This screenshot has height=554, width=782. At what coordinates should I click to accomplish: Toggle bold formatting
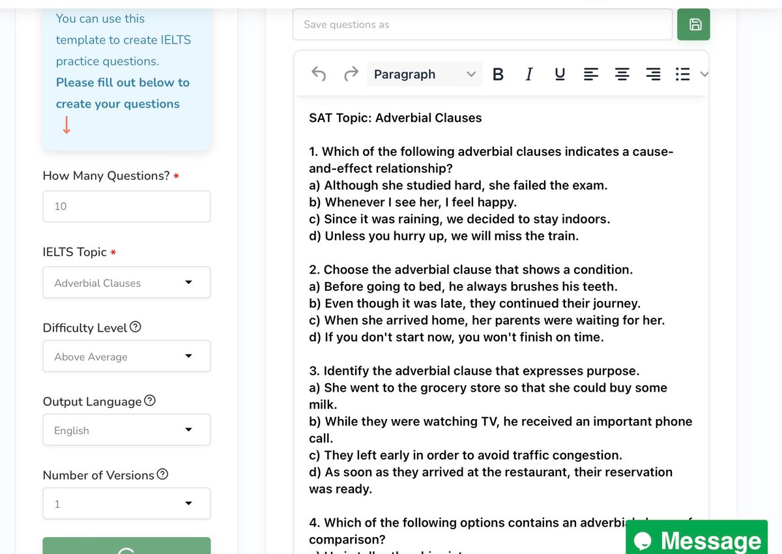point(498,74)
